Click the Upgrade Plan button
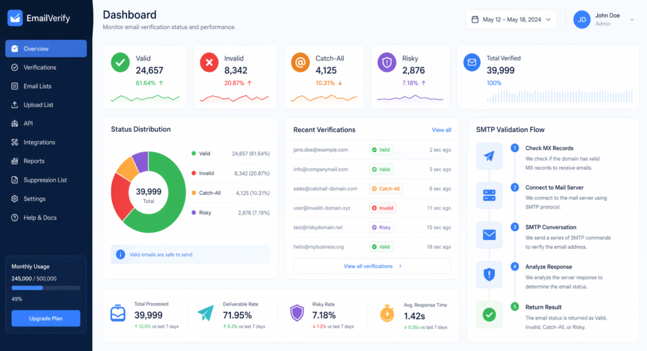Viewport: 647px width, 351px height. pos(45,318)
